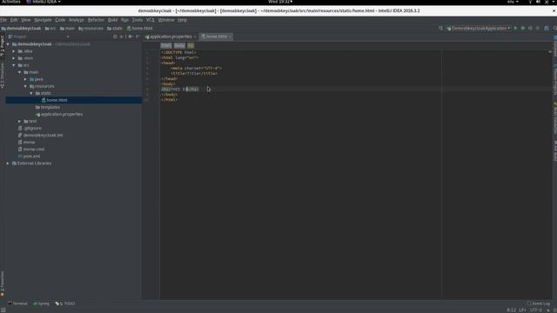Collapse the resources folder

coord(25,86)
